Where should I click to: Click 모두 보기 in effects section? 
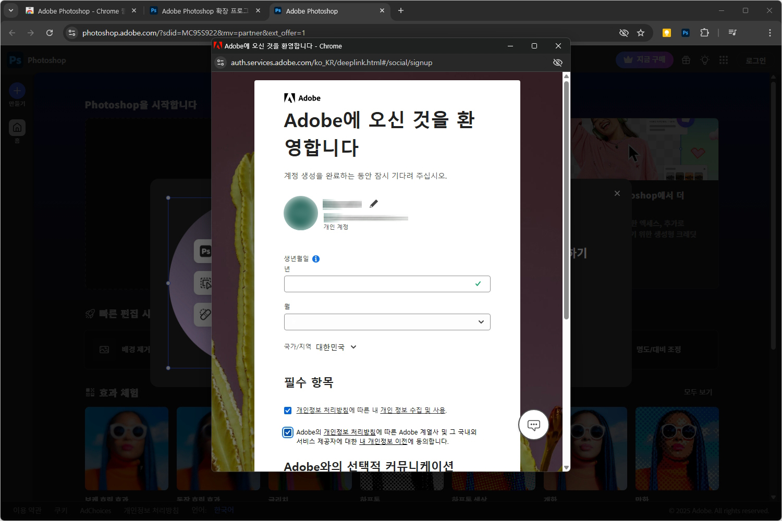[698, 392]
